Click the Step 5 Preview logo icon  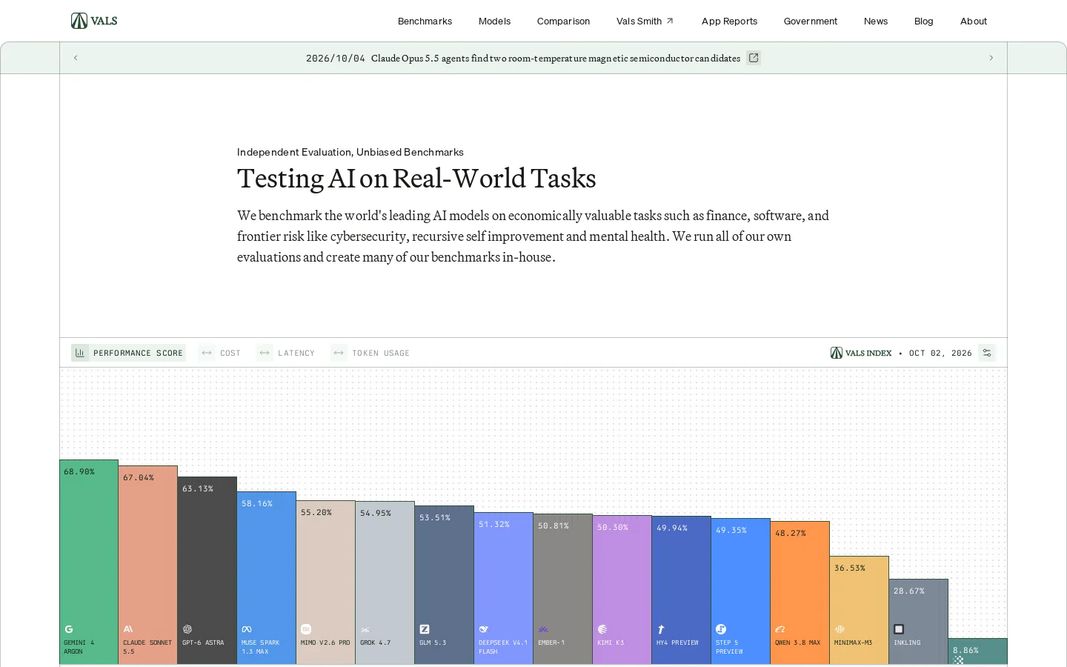(721, 629)
